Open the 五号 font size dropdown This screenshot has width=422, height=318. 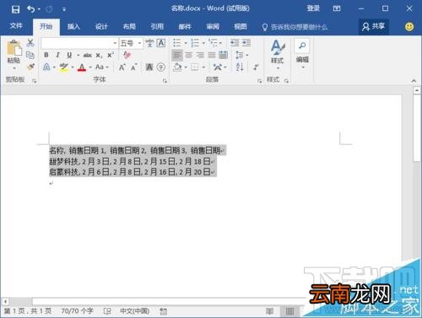[139, 43]
